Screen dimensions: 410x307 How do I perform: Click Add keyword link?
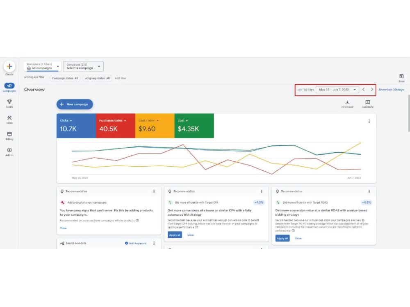point(136,243)
